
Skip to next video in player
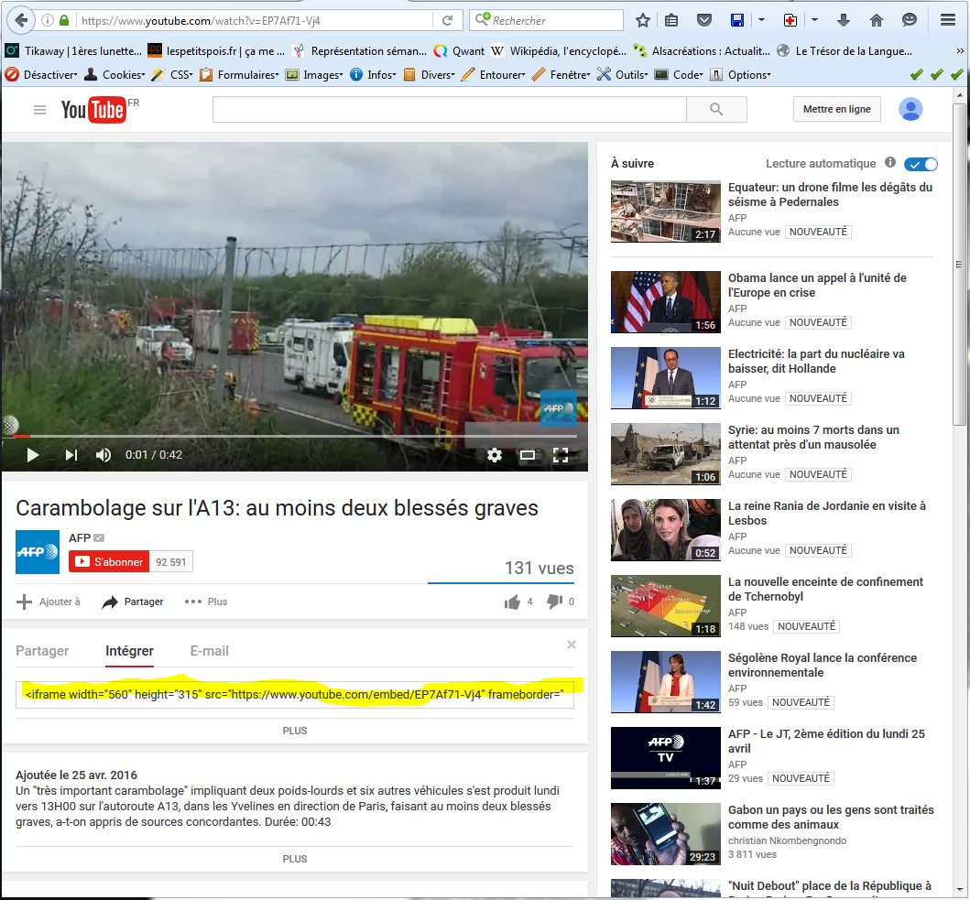71,455
